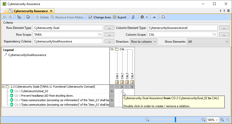Click the zoom in icon right of slider

click(x=203, y=120)
